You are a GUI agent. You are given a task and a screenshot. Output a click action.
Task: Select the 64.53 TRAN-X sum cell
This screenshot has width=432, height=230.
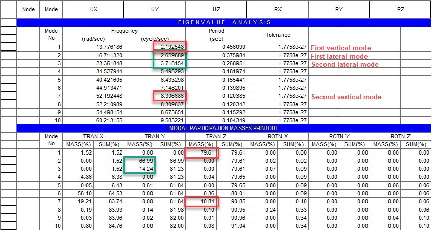coord(109,193)
